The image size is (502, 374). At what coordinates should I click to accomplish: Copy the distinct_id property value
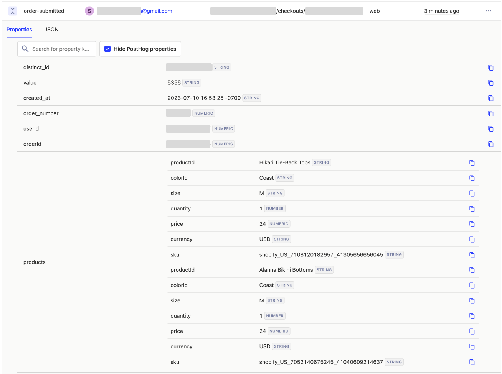click(491, 67)
